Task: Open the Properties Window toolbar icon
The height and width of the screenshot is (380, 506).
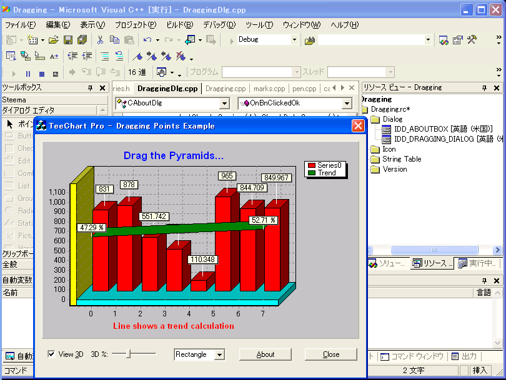Action: [x=458, y=40]
